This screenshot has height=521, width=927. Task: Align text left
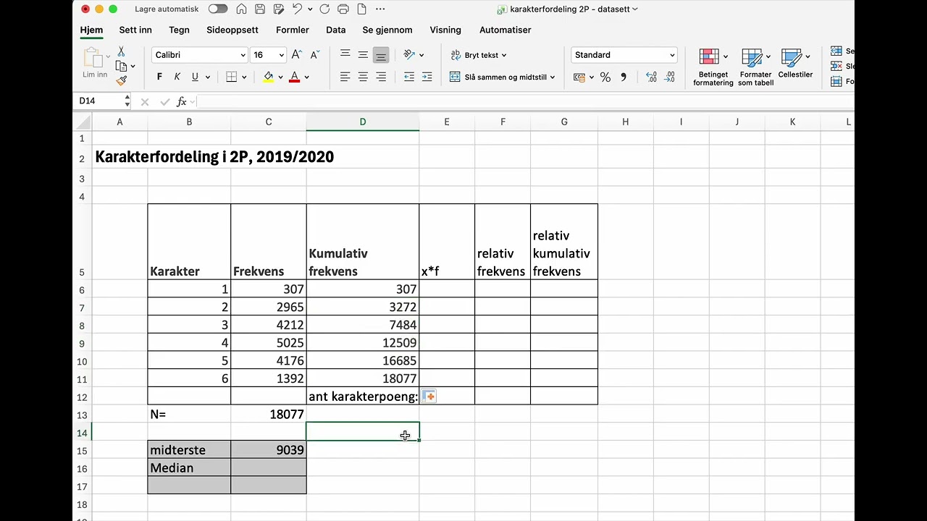[345, 77]
